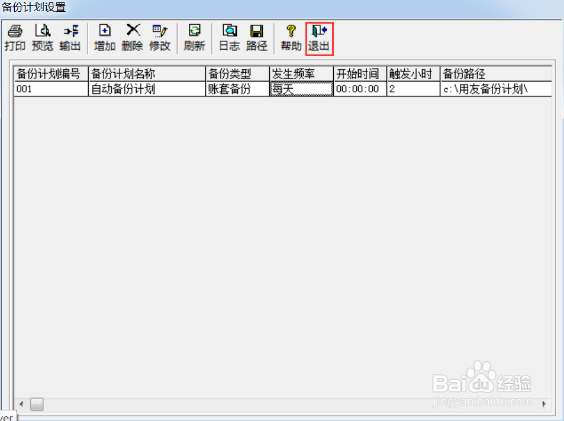Image resolution: width=564 pixels, height=421 pixels.
Task: Select the cell 自动备份计划
Action: (147, 89)
